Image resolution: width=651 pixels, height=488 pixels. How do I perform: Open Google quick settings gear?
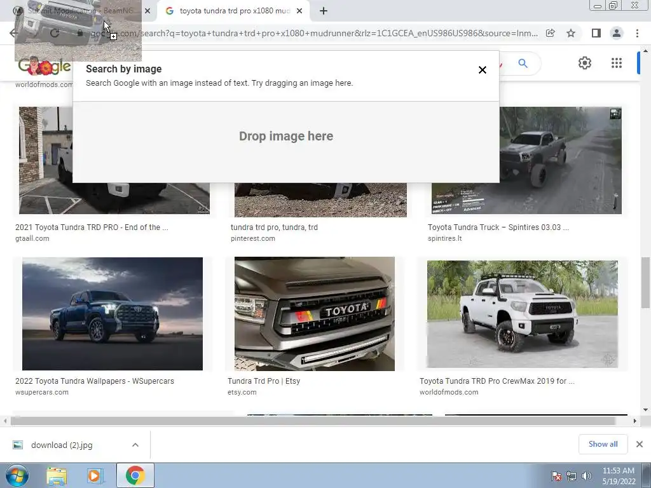coord(585,63)
